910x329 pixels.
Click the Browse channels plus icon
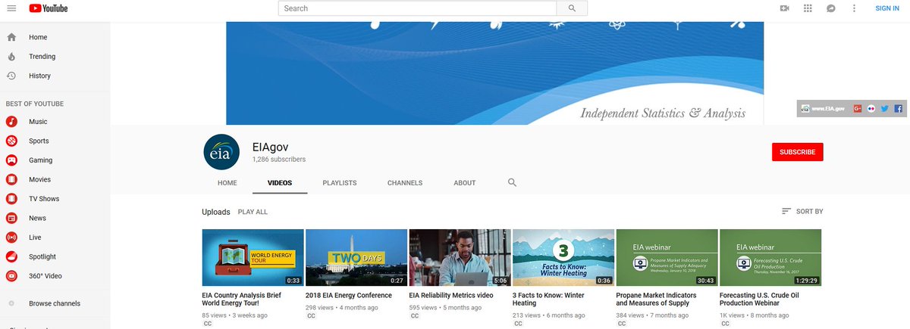pos(11,303)
